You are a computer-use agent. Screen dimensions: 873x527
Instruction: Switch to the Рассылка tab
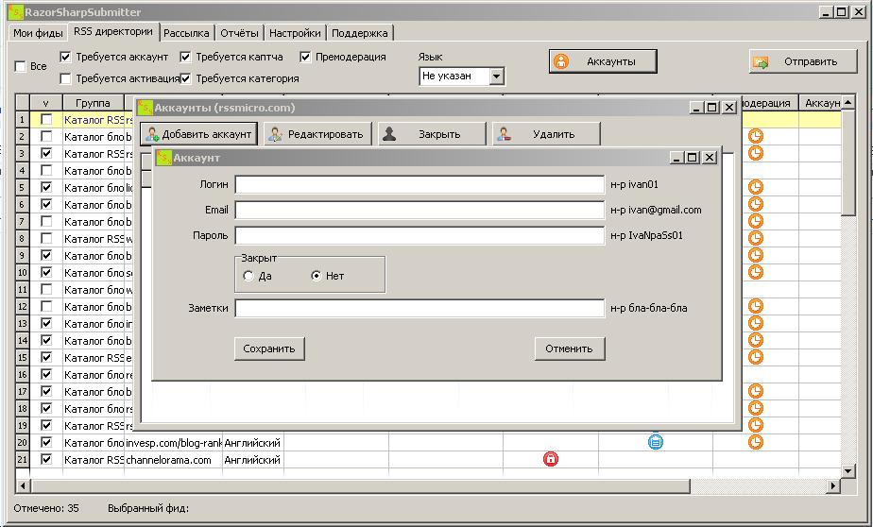click(x=186, y=33)
